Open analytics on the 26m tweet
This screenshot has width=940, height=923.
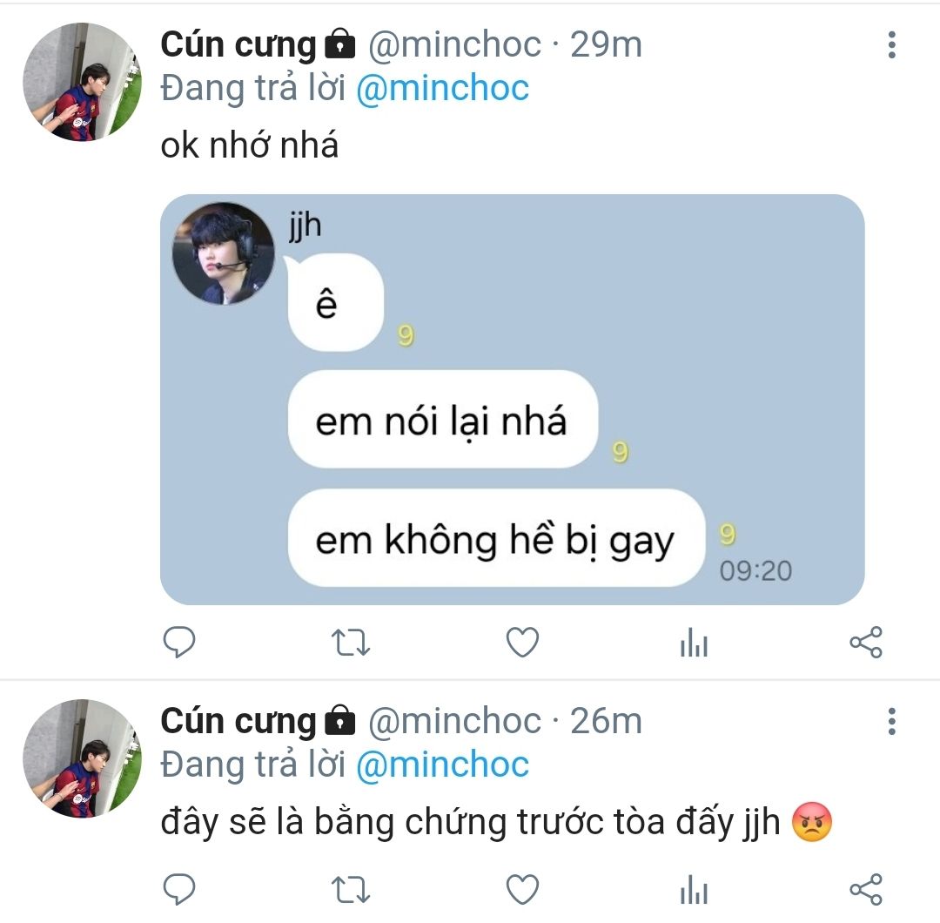695,889
